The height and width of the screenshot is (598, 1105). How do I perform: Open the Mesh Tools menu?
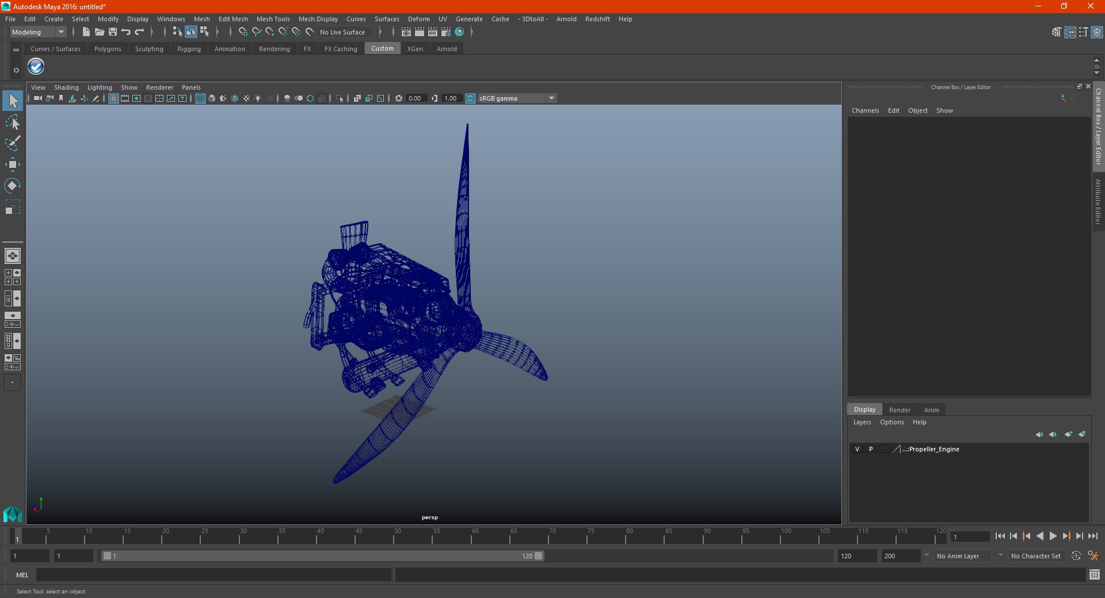coord(273,19)
